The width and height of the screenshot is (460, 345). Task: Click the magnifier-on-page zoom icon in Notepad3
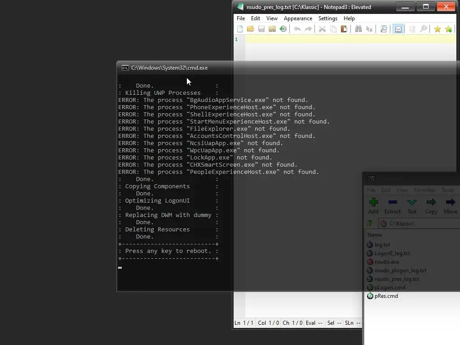[x=384, y=29]
